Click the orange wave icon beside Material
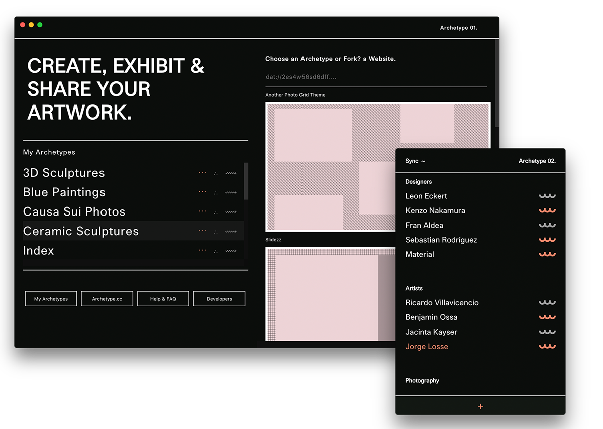The width and height of the screenshot is (603, 429). pos(547,254)
